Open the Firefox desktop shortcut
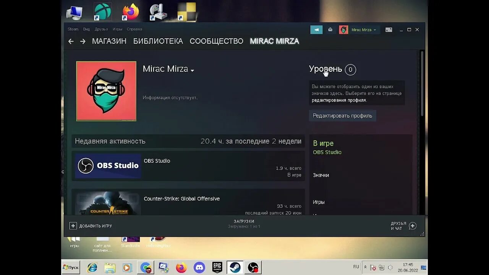Image resolution: width=489 pixels, height=275 pixels. [x=130, y=12]
